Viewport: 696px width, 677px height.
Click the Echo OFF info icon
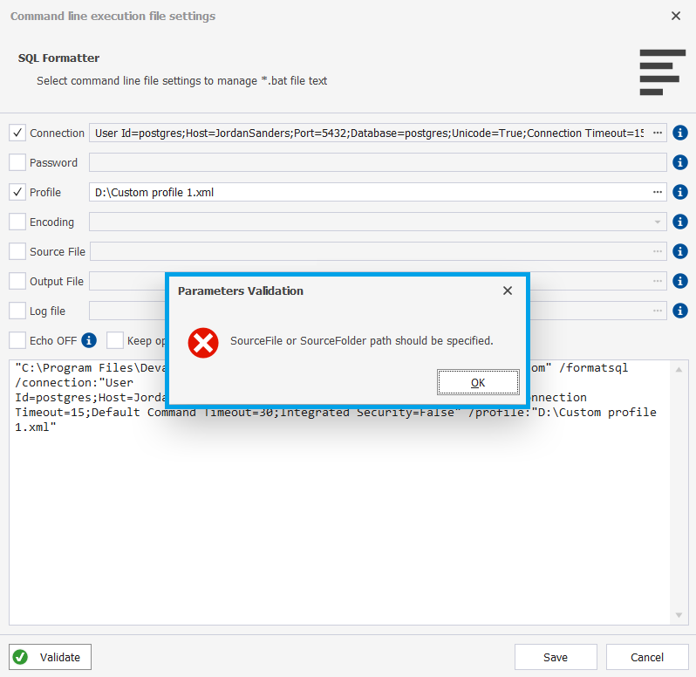(89, 340)
